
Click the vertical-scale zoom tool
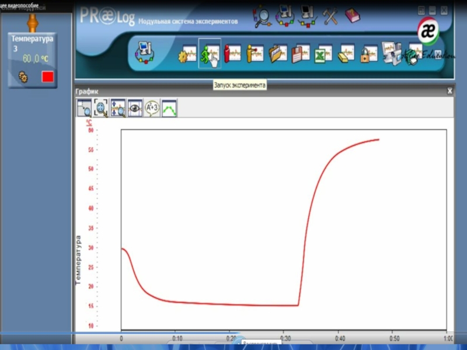click(119, 108)
